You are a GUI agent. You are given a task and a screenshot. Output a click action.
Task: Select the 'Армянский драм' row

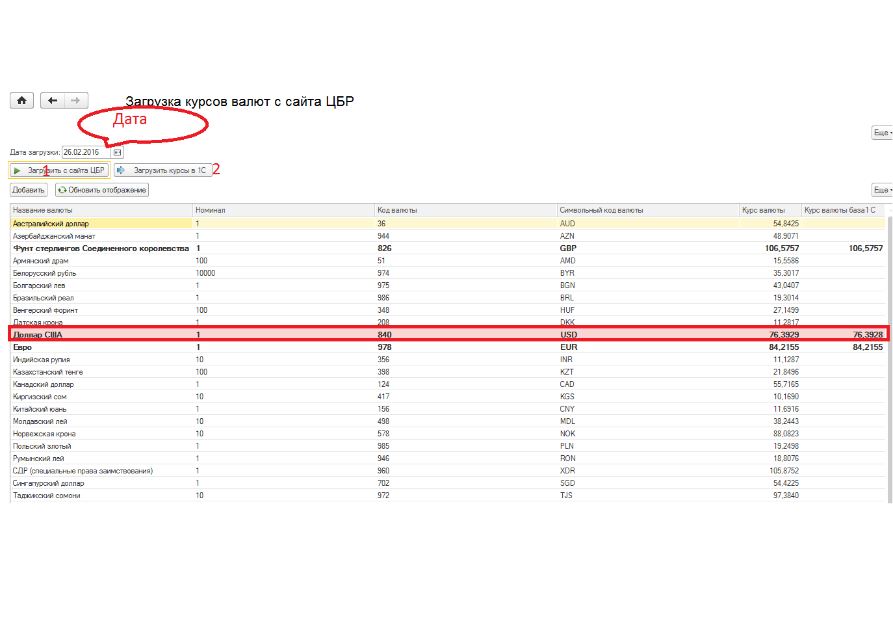[x=448, y=261]
